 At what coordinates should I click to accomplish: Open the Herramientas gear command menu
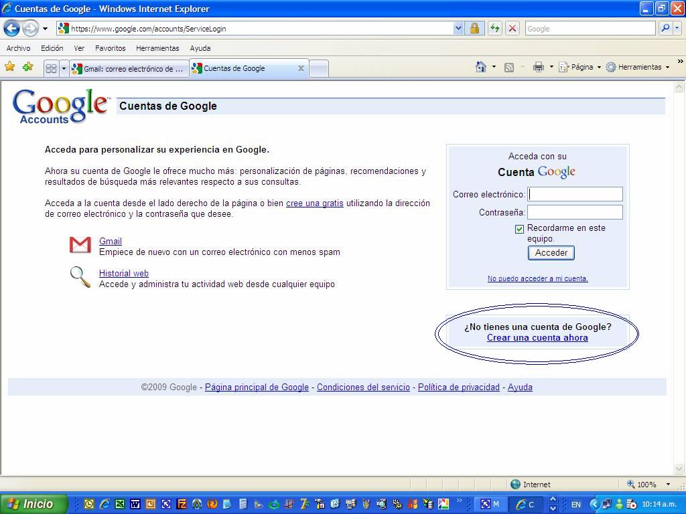pos(638,67)
